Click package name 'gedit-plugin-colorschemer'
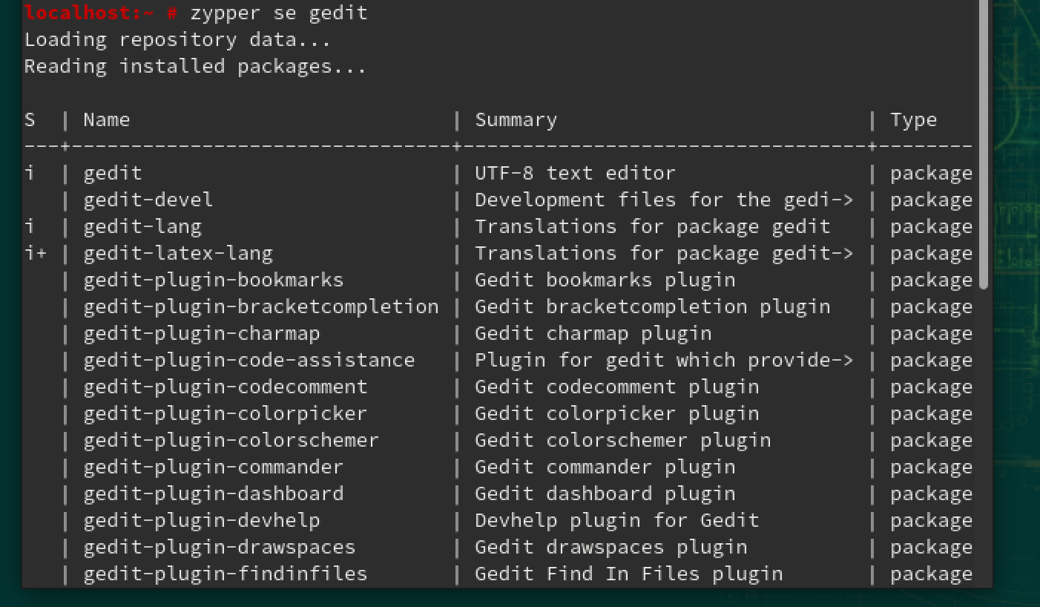The width and height of the screenshot is (1040, 607). [x=231, y=441]
